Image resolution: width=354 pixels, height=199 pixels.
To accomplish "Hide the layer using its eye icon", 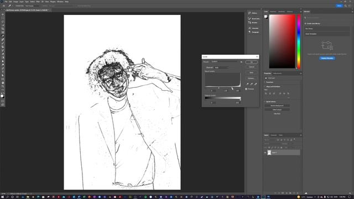I will [265, 153].
